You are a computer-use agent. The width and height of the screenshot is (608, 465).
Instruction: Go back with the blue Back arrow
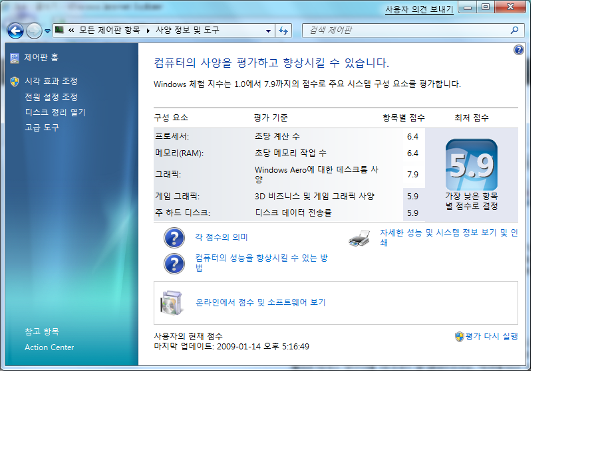[x=15, y=31]
